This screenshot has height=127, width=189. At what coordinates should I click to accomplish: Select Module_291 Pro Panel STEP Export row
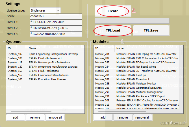[136, 96]
